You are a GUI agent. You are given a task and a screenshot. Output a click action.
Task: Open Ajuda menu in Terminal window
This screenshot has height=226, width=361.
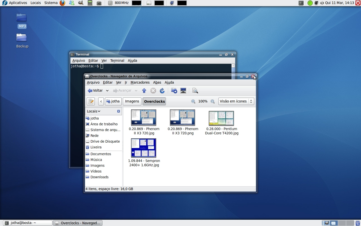coord(133,61)
